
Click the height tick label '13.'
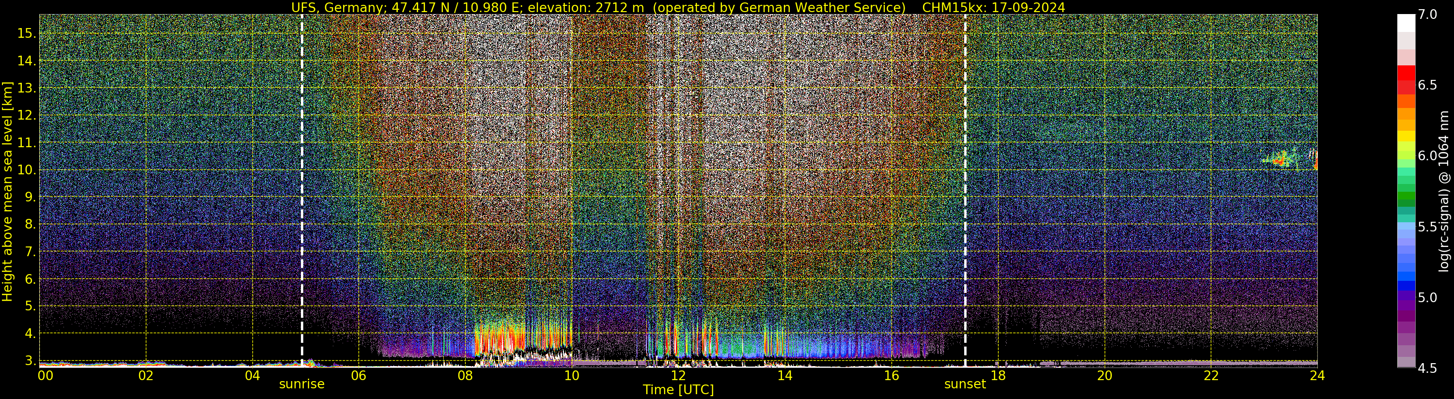(27, 88)
